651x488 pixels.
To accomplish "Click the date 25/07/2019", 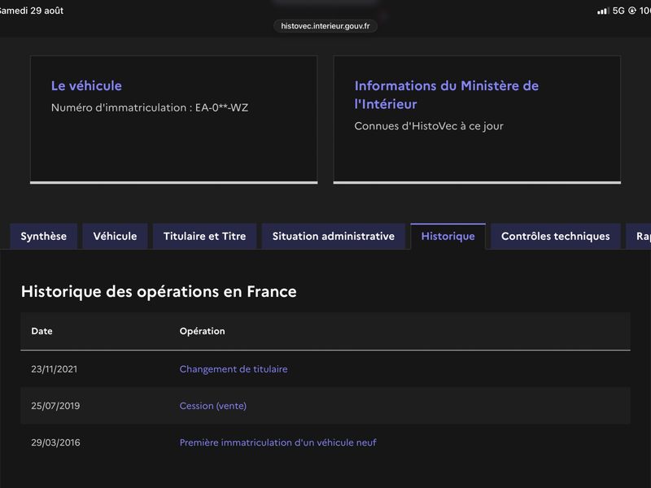I will click(55, 405).
